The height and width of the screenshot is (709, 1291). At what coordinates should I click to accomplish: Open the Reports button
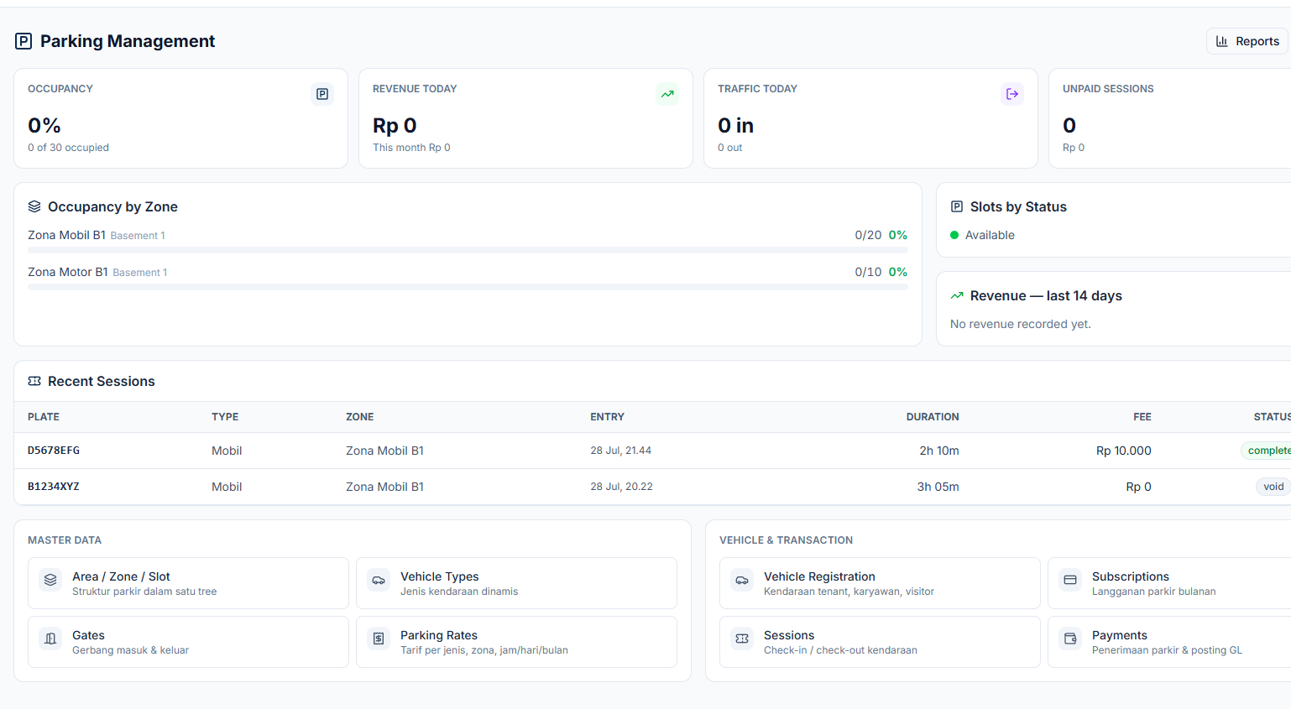(x=1247, y=41)
